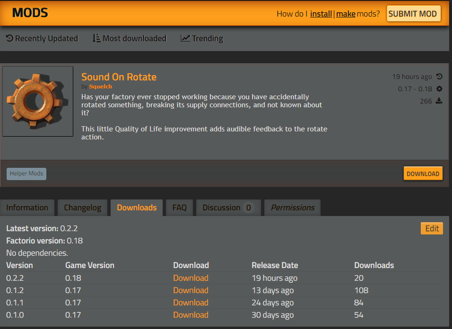The height and width of the screenshot is (329, 452).
Task: Click the downloads cell showing 108
Action: [361, 290]
